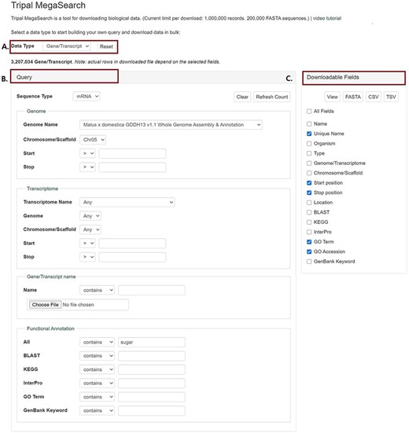The width and height of the screenshot is (409, 433).
Task: Open the GenBank Keyword contains dropdown
Action: 97,411
